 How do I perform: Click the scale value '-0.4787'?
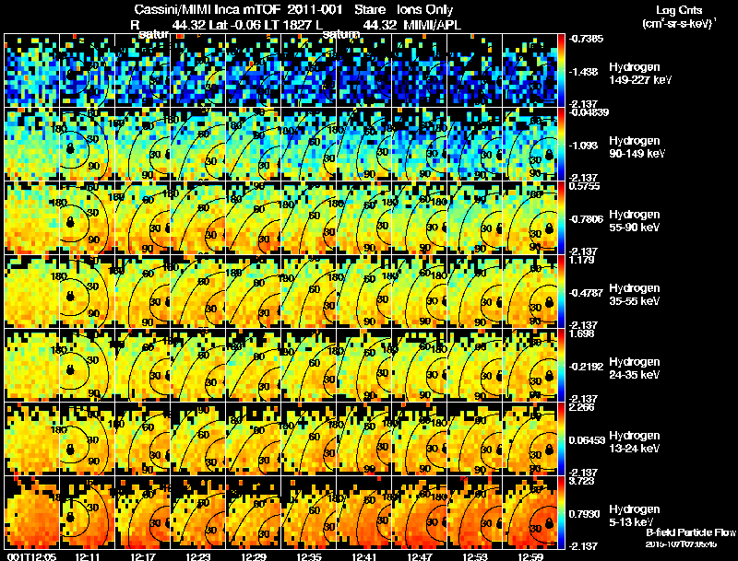pos(586,293)
